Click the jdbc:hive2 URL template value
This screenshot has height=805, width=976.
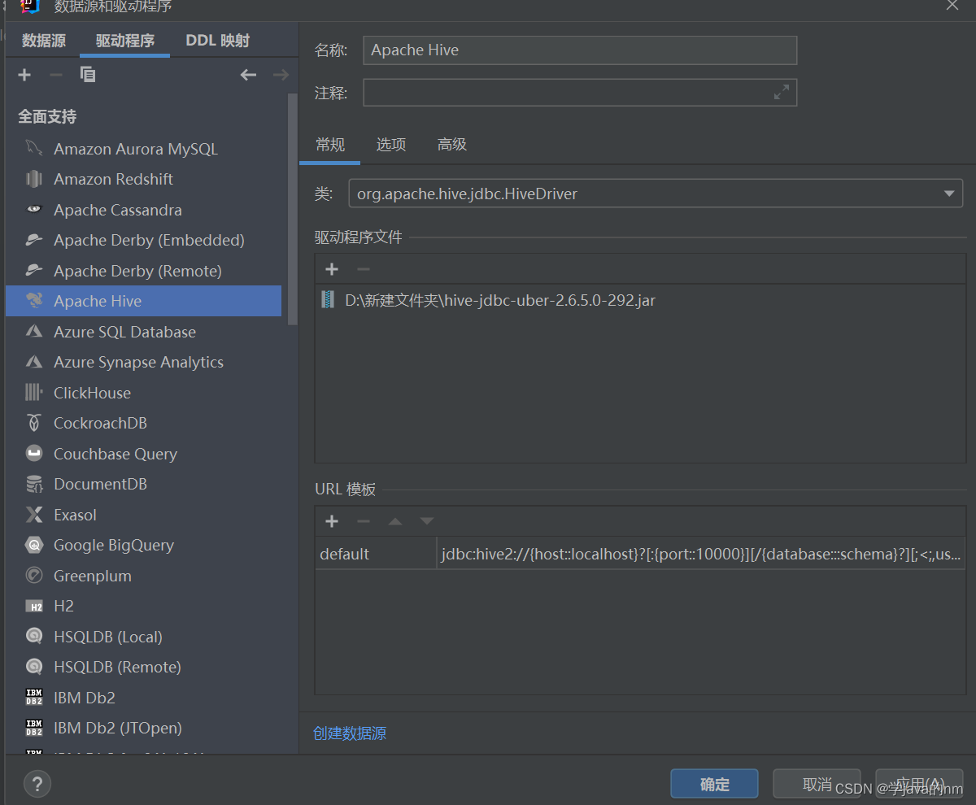pyautogui.click(x=701, y=554)
